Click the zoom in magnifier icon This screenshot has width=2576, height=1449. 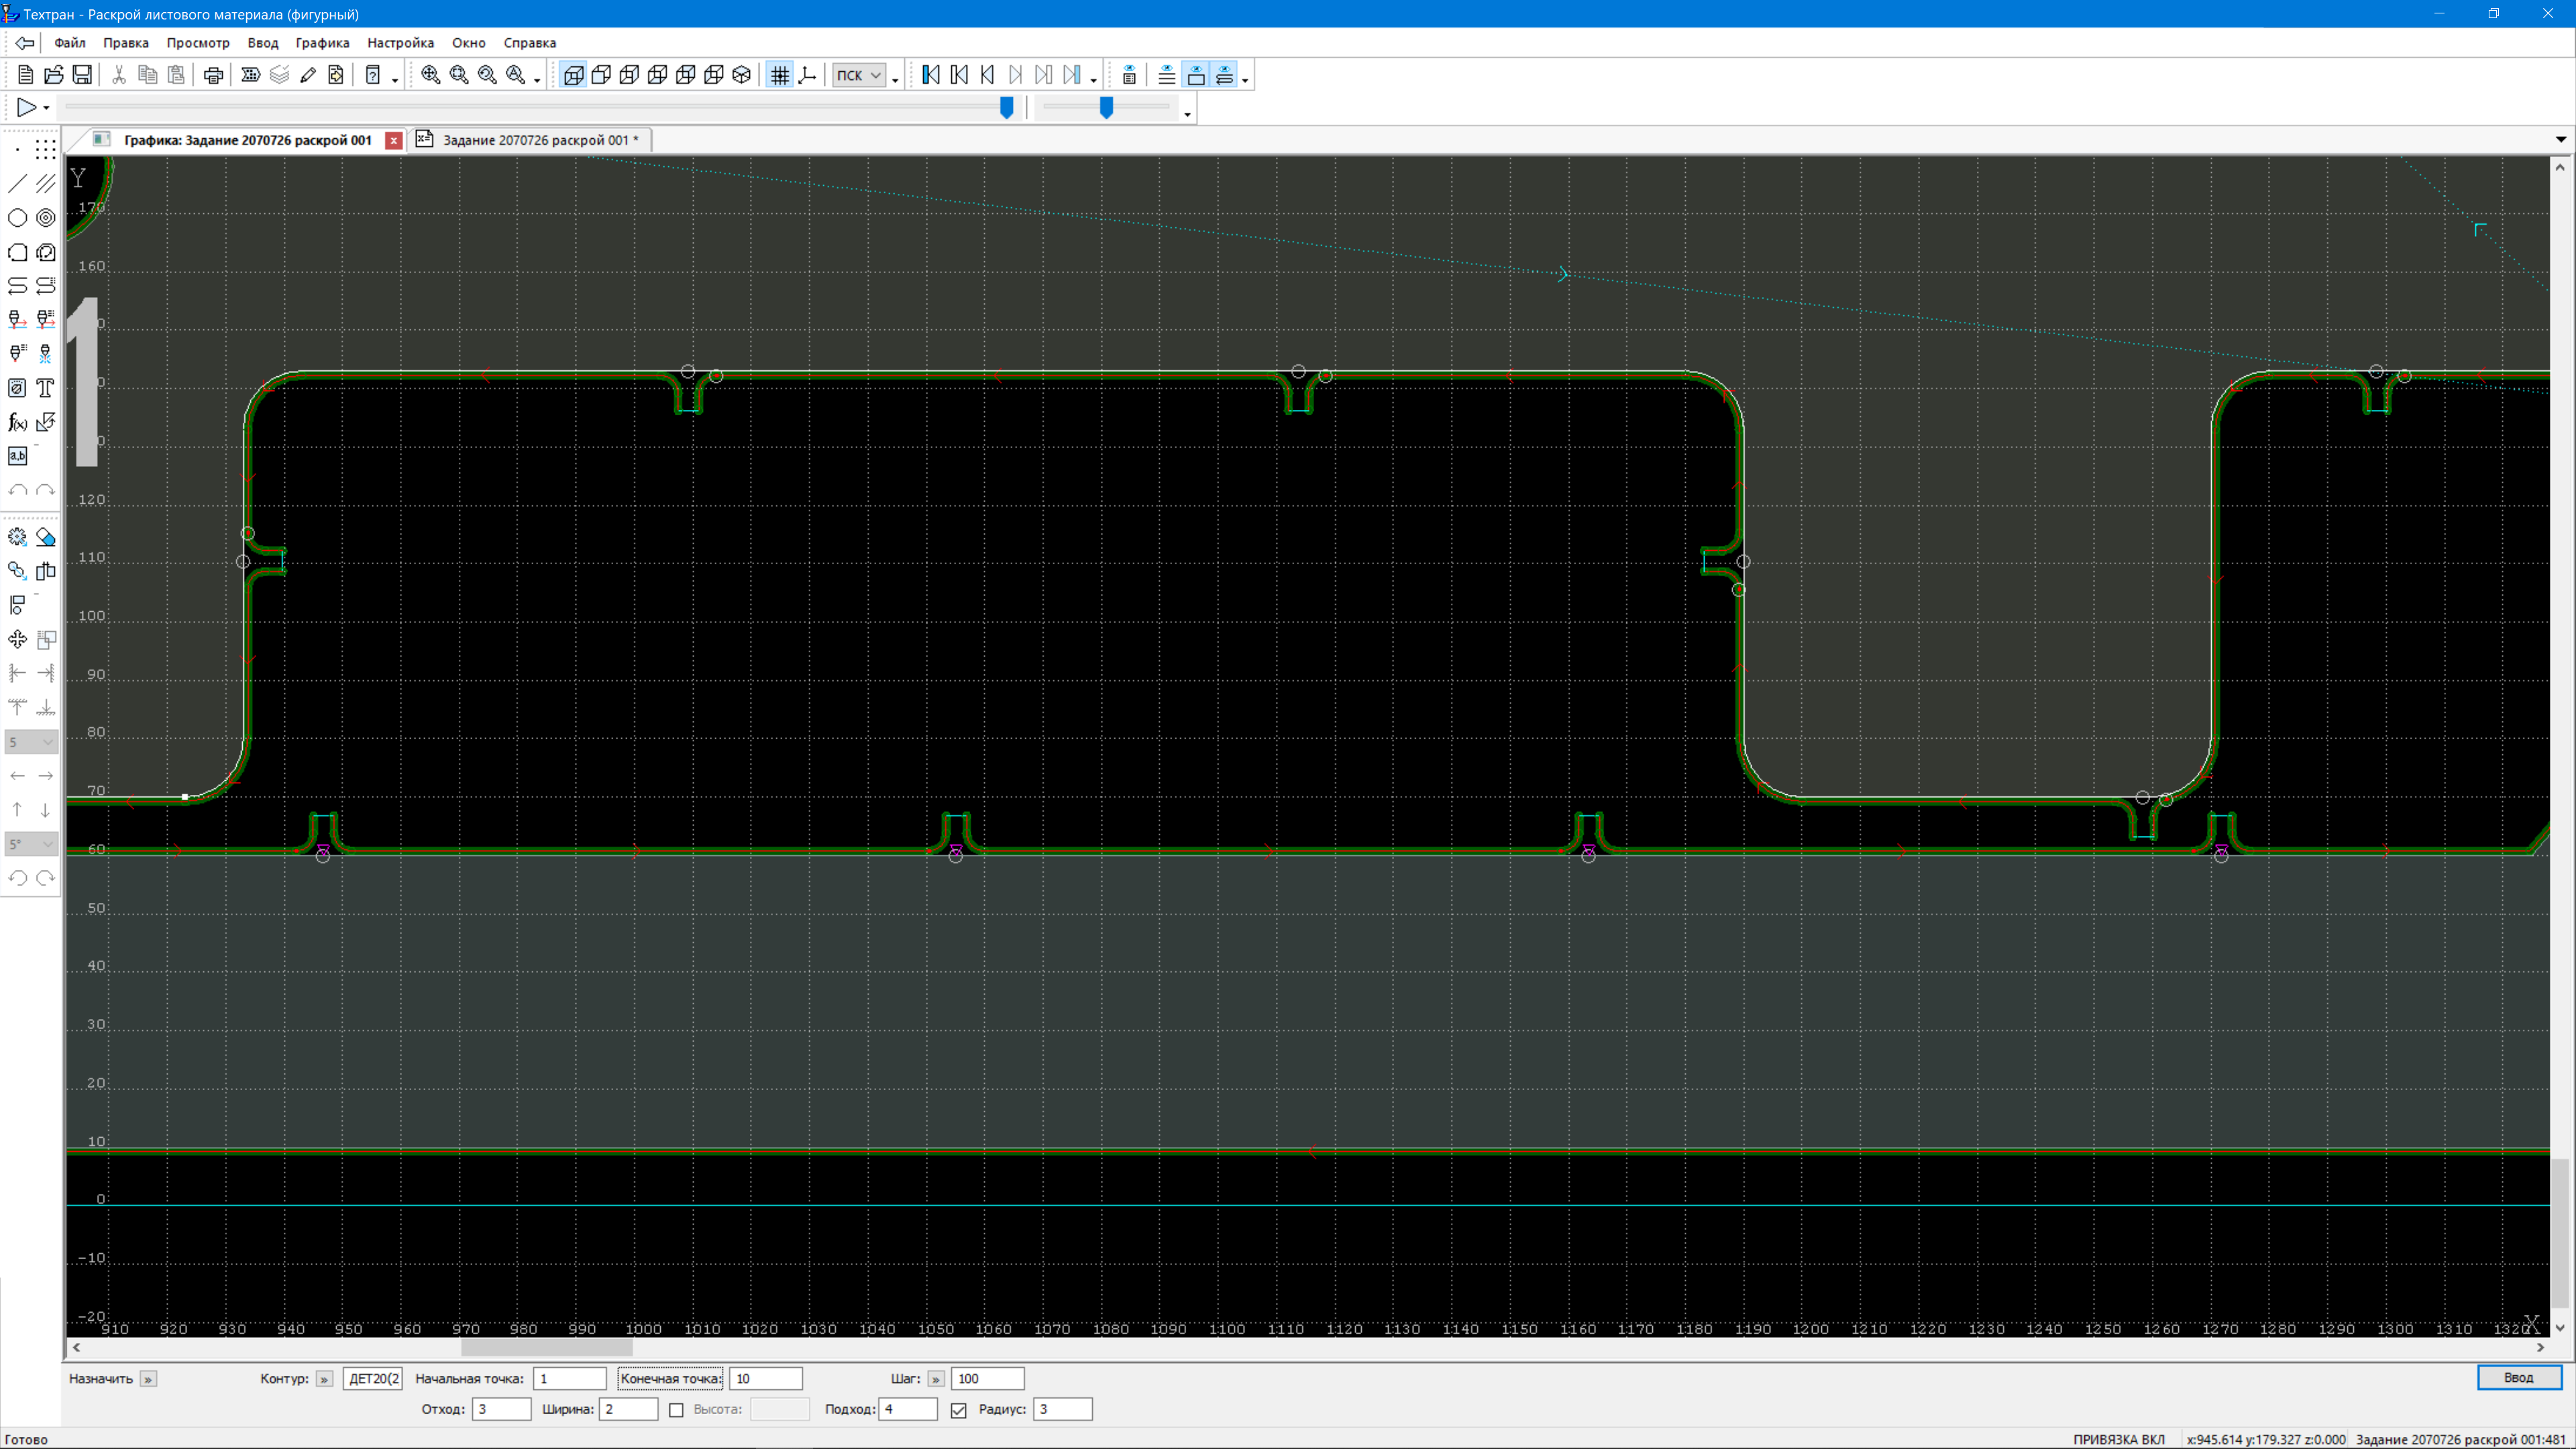(430, 75)
